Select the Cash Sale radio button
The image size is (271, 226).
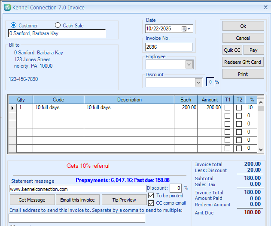58,26
